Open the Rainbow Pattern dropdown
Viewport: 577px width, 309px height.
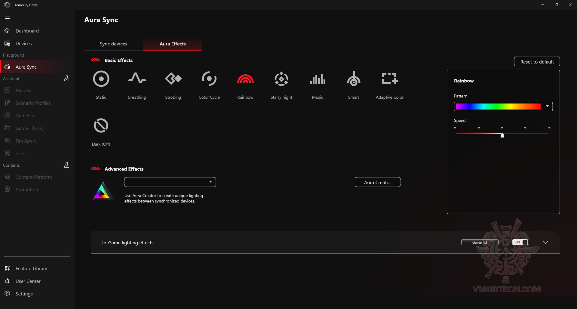(547, 106)
